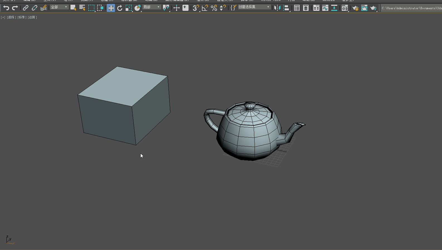Open the 边面 viewport shading menu
The width and height of the screenshot is (442, 250).
pos(32,17)
